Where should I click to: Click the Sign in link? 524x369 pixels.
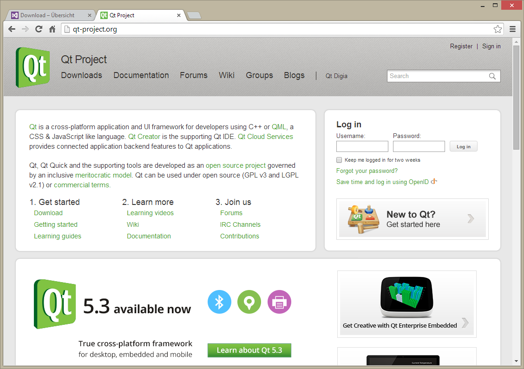point(491,46)
